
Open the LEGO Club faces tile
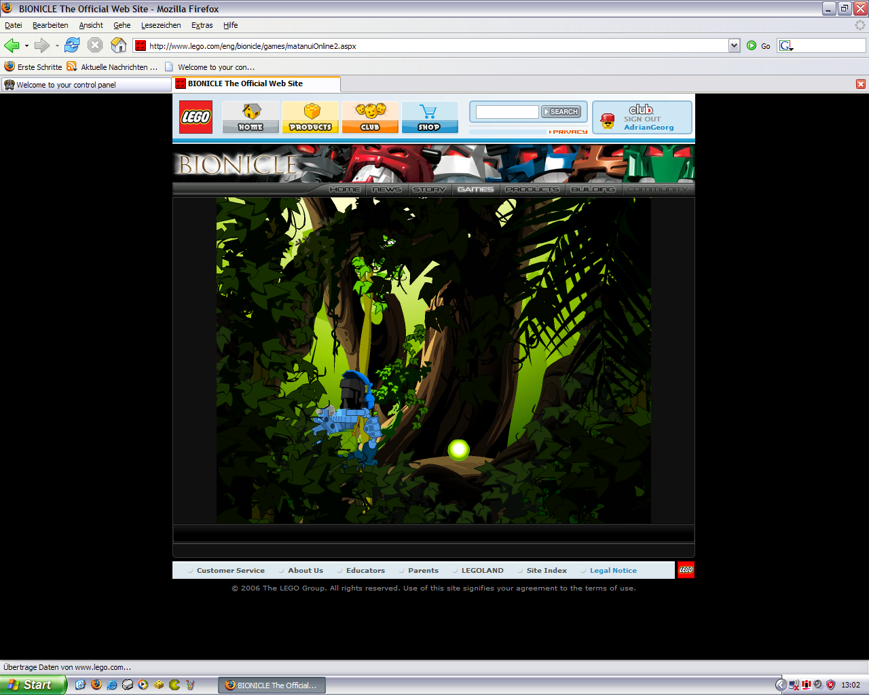coord(370,117)
